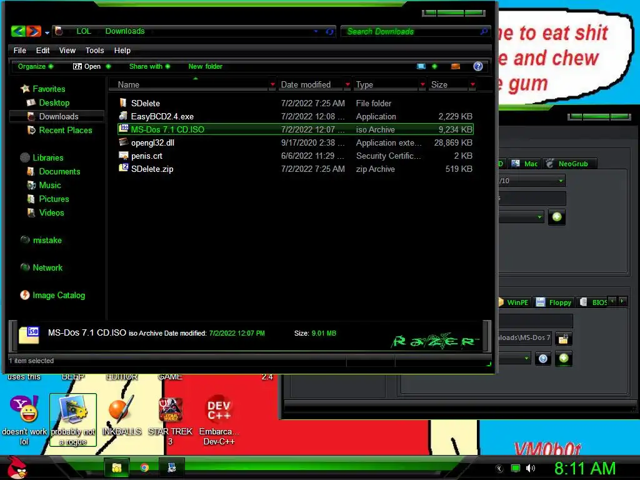640x480 pixels.
Task: Open the Yahoo 'doesn't work lol' desktop icon
Action: (x=24, y=421)
